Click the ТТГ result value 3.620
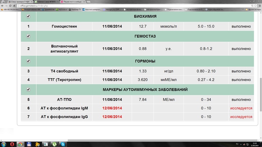The height and width of the screenshot is (147, 262). point(143,80)
